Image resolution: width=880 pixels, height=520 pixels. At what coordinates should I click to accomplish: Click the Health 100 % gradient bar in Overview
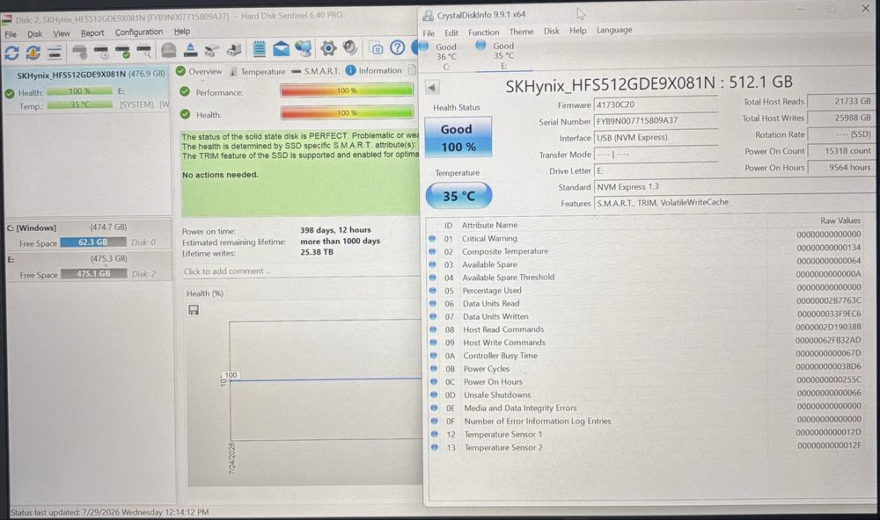347,112
